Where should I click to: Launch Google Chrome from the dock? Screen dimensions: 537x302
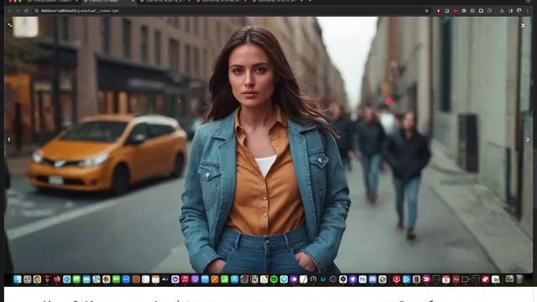click(x=37, y=279)
